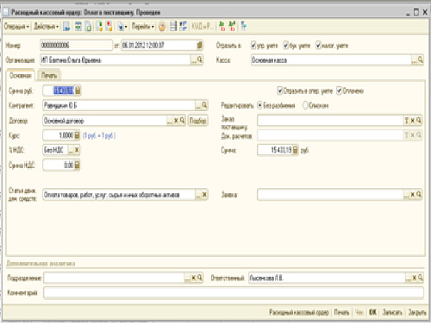Open the Действия menu
The image size is (431, 325).
click(x=47, y=27)
